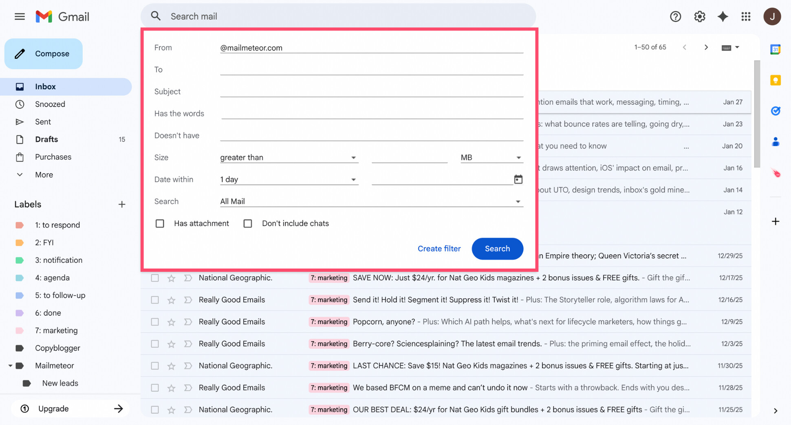Click the main menu hamburger icon
Image resolution: width=791 pixels, height=425 pixels.
pos(19,16)
